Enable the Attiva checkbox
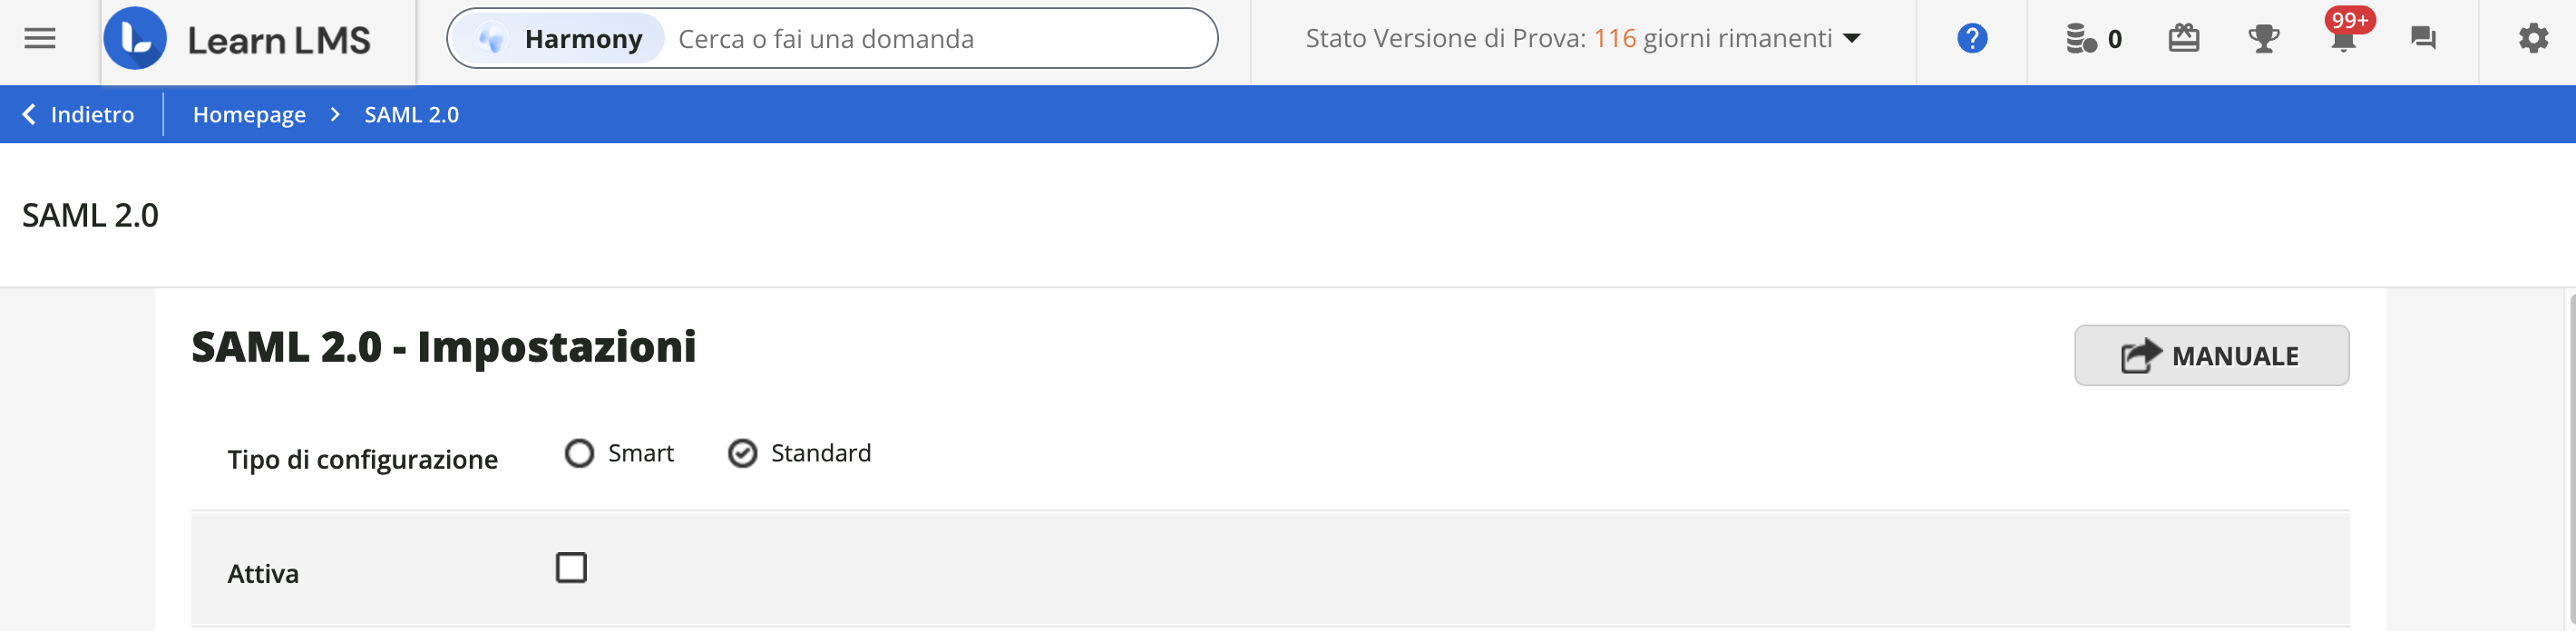This screenshot has height=631, width=2576. click(x=571, y=568)
